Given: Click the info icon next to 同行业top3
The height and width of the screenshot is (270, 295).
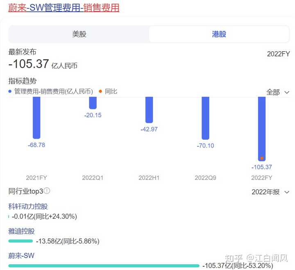Looking at the screenshot, I should coord(47,191).
